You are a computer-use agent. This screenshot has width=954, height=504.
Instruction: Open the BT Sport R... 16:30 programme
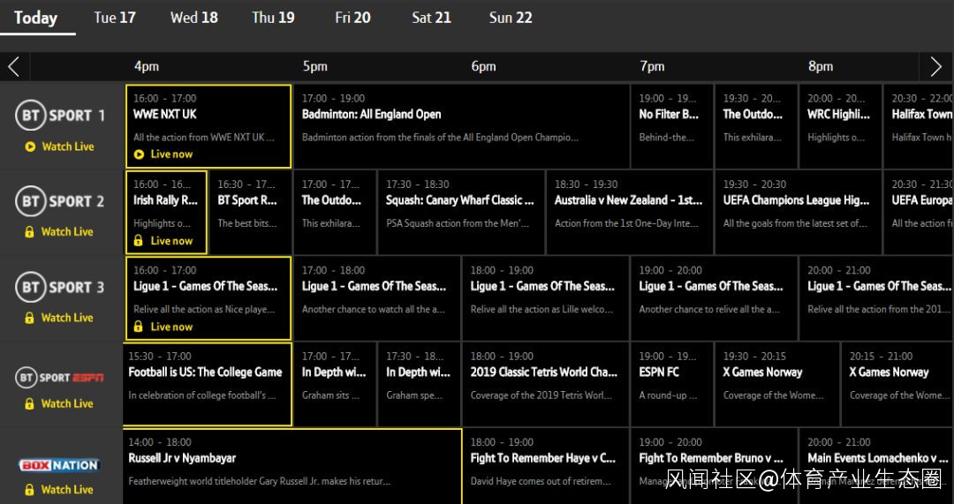pyautogui.click(x=250, y=212)
